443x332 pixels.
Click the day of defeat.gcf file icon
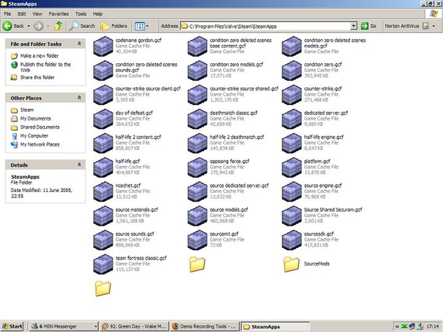point(103,119)
